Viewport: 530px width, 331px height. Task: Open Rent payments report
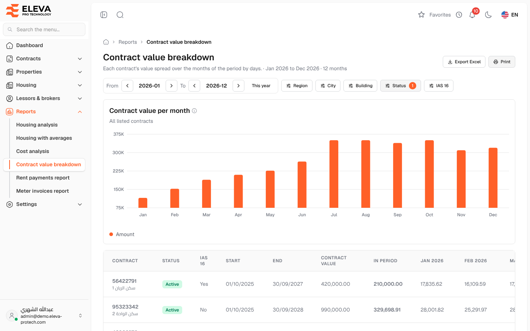click(43, 178)
